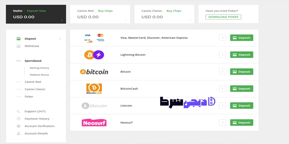Click the DOWNLOAD POKER button
The height and width of the screenshot is (144, 289).
click(x=223, y=17)
